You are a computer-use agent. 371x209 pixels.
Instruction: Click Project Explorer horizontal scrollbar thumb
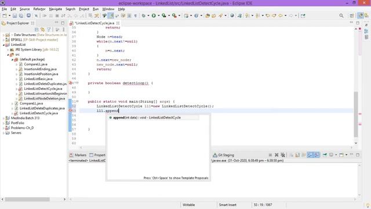point(27,199)
